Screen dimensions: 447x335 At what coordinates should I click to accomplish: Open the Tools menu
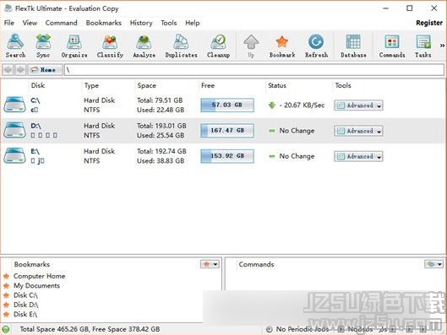(x=169, y=23)
